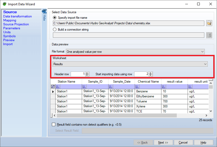Click the result value column header

[x=174, y=82]
